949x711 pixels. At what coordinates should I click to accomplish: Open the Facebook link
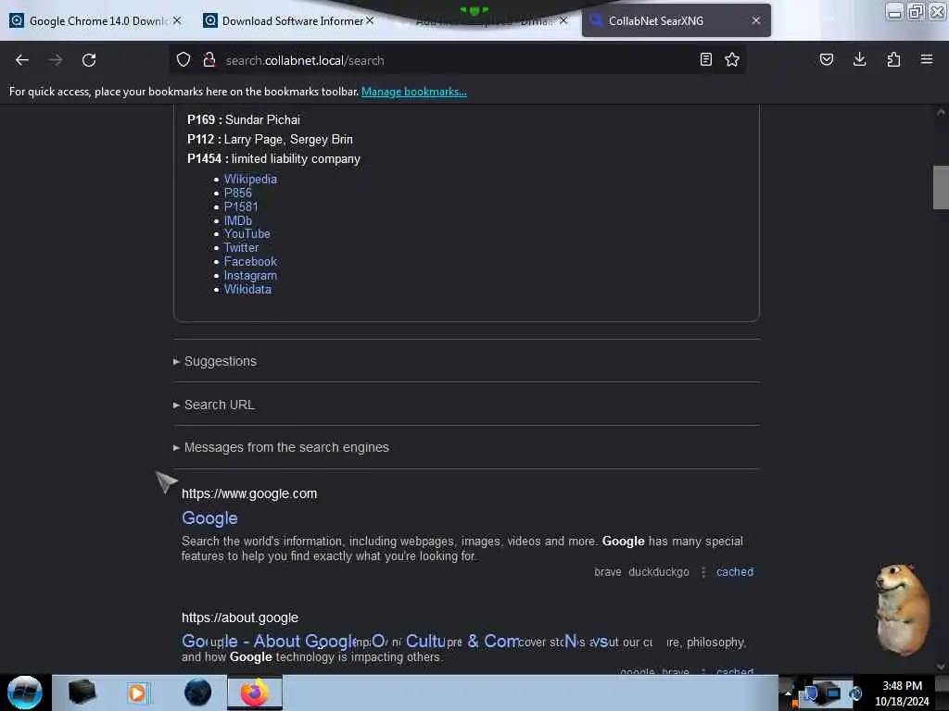[250, 262]
